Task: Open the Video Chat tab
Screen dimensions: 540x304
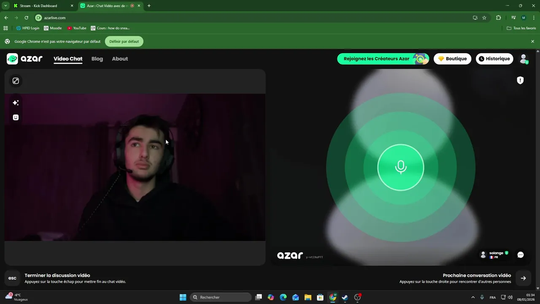Action: click(x=68, y=59)
